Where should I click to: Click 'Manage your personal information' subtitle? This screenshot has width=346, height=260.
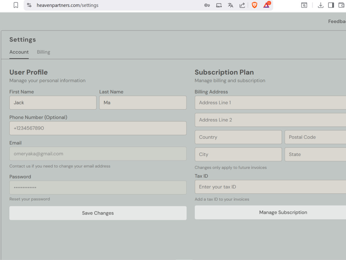click(47, 80)
